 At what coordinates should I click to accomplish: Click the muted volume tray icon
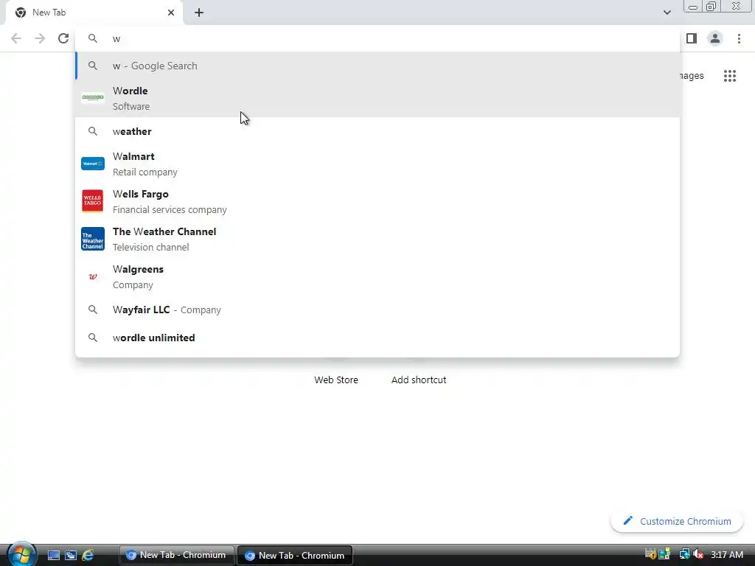698,555
